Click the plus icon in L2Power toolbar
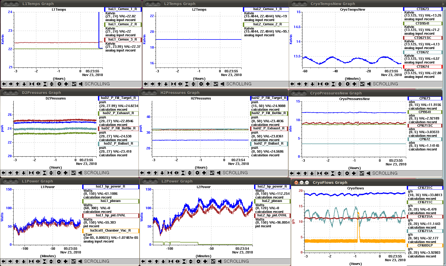This screenshot has width=446, height=266. coord(205,261)
